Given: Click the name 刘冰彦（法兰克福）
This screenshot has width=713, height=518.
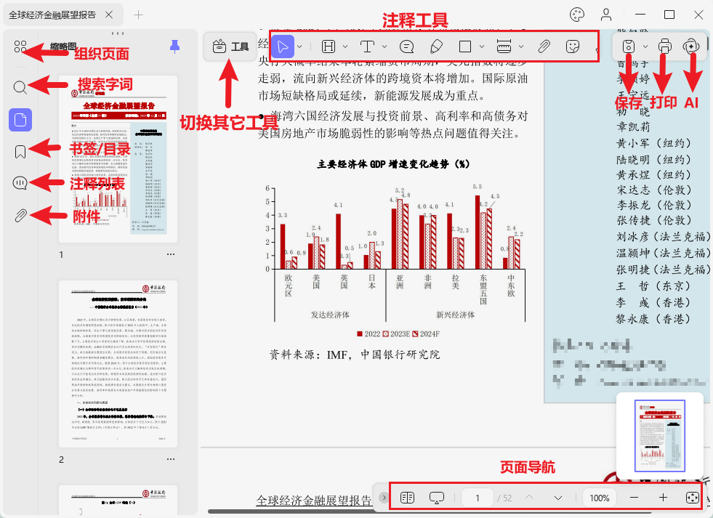Looking at the screenshot, I should pos(664,236).
